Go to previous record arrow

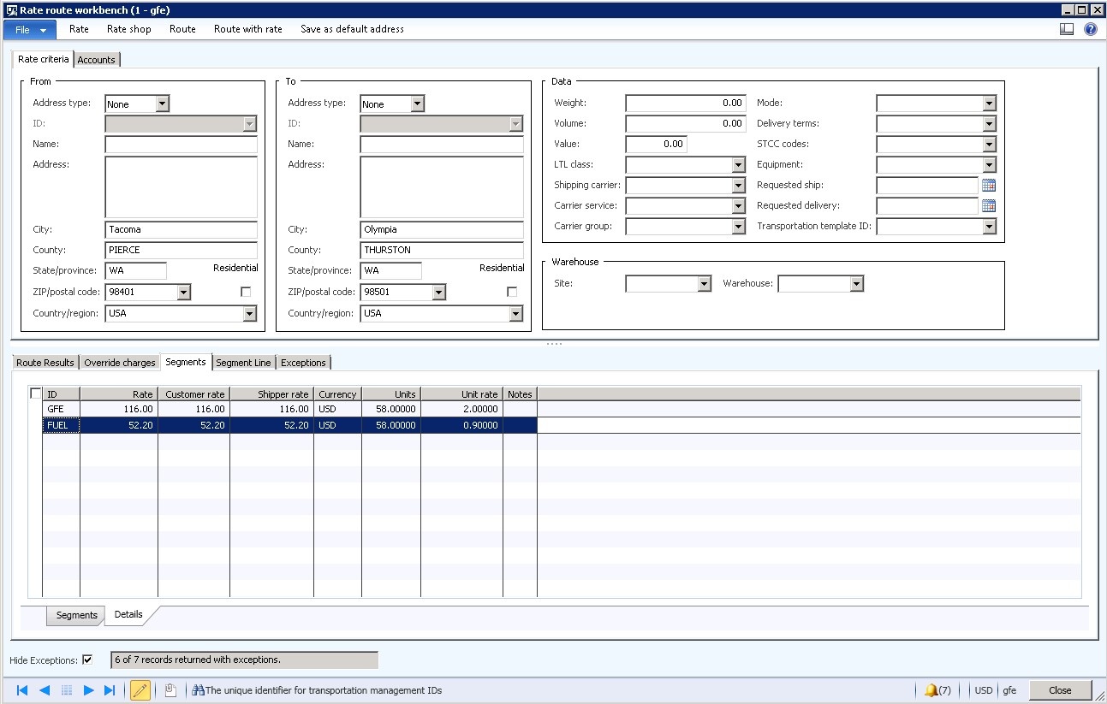[x=45, y=690]
